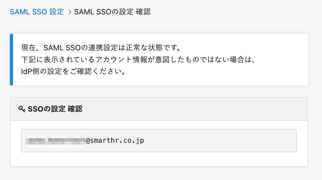Click page background below the SSO panel
The height and width of the screenshot is (180, 322).
[159, 174]
